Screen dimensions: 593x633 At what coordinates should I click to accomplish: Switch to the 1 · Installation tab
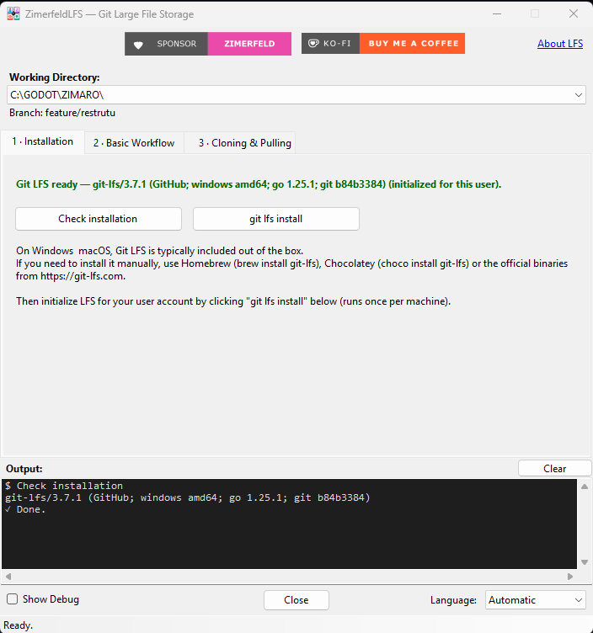(42, 141)
